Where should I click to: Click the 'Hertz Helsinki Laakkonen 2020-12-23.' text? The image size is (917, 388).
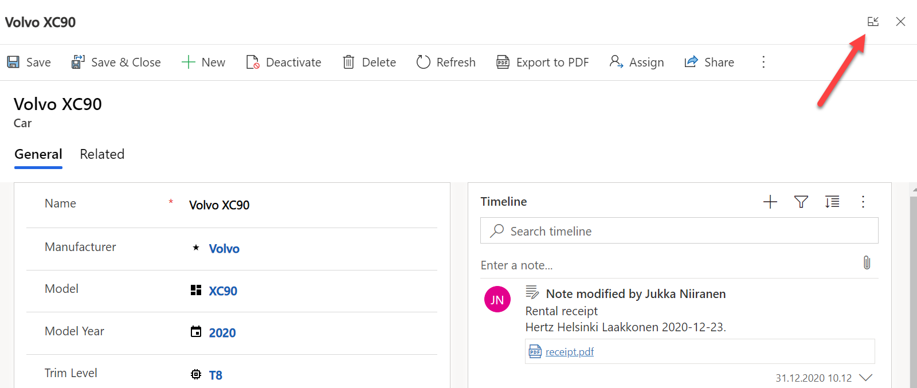(x=626, y=327)
